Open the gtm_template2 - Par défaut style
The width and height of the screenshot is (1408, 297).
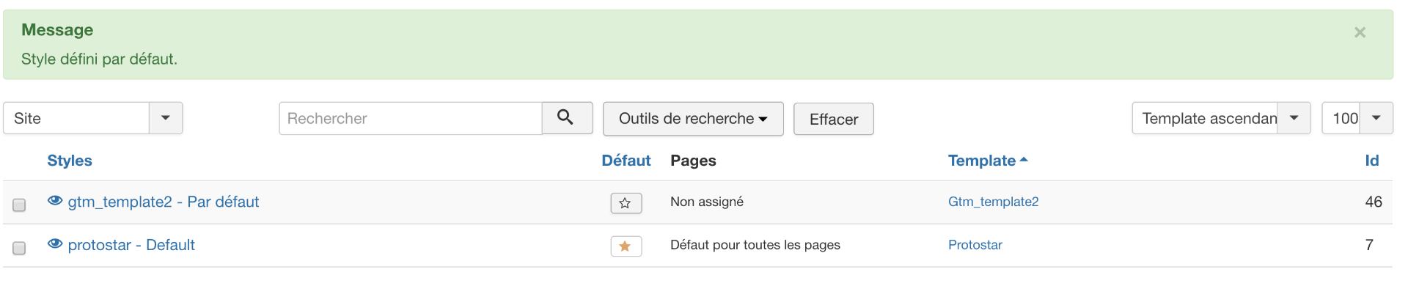(164, 202)
